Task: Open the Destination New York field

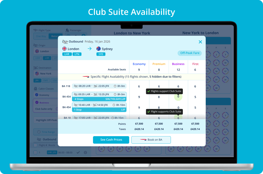Action: (46, 73)
